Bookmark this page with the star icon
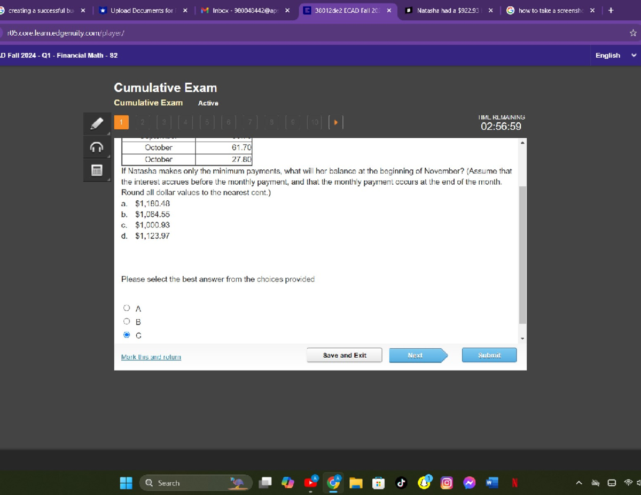641x495 pixels. click(633, 33)
